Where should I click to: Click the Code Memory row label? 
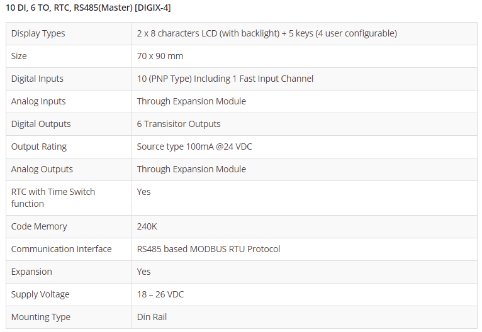pos(39,226)
